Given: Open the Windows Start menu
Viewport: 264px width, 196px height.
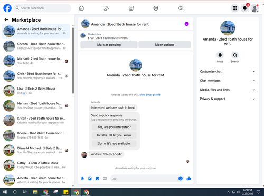Looking at the screenshot, I should click(x=5, y=192).
